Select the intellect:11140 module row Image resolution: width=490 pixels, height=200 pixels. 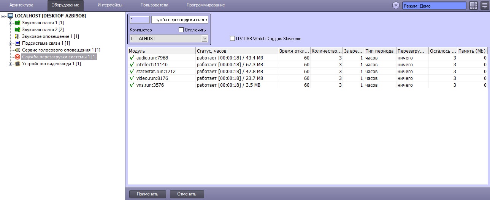coord(307,64)
